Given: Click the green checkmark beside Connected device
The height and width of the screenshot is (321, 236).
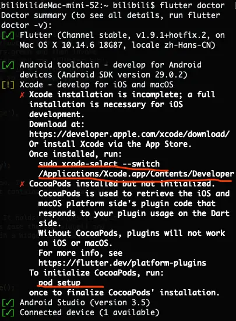Looking at the screenshot, I should 8,313.
